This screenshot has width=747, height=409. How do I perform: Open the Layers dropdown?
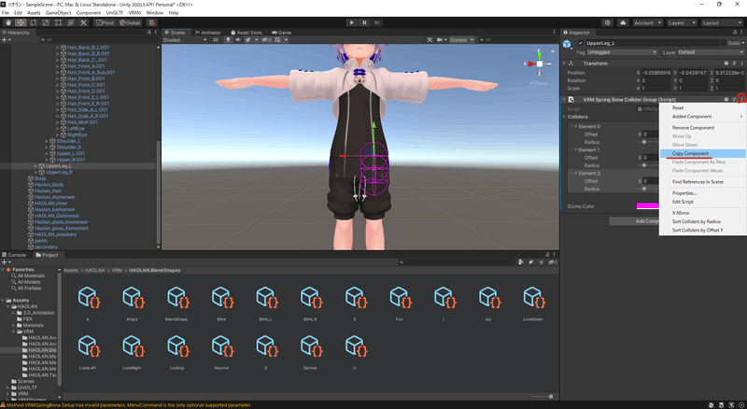coord(682,22)
